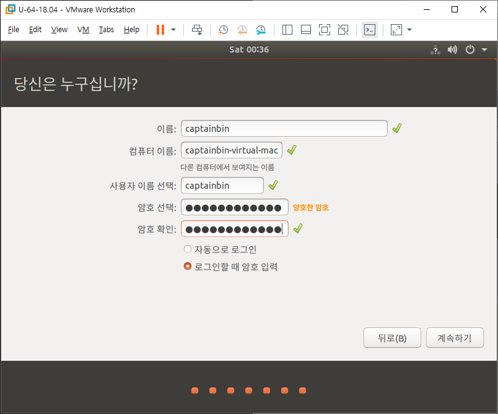Take a snapshot of the VM

click(223, 30)
